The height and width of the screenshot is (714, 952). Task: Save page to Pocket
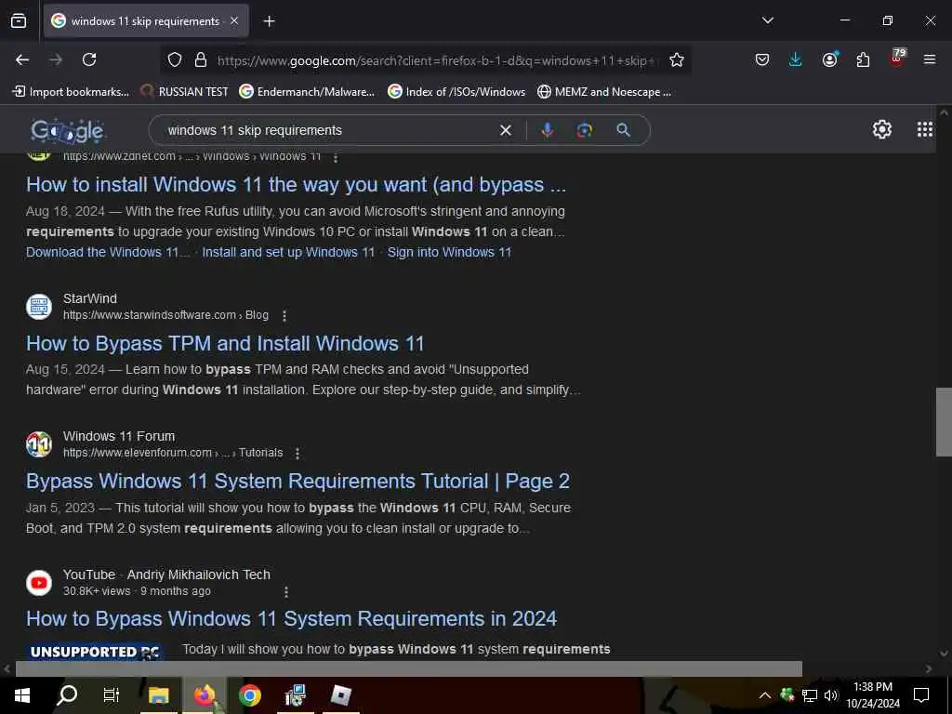pyautogui.click(x=762, y=59)
